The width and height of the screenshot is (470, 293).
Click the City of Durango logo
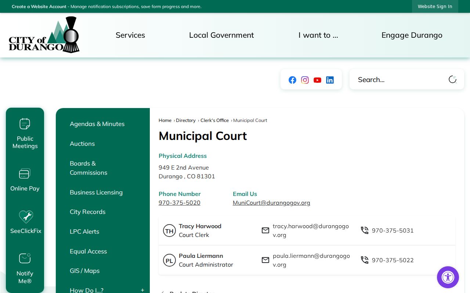tap(44, 35)
